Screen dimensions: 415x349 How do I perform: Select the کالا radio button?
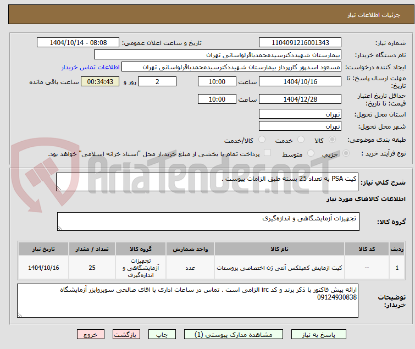tap(332, 140)
